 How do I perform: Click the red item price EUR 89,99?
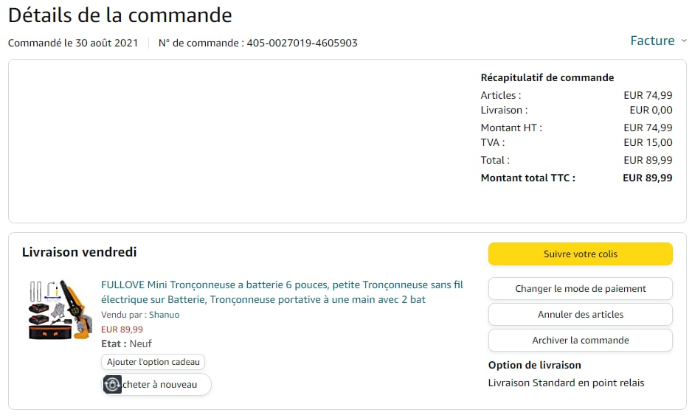tap(122, 329)
